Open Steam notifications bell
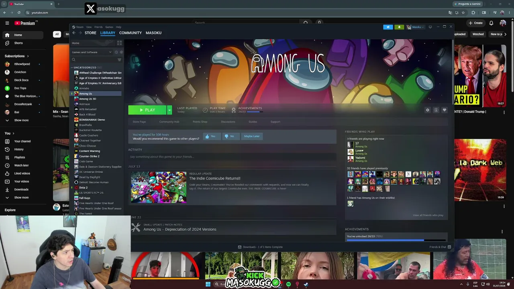 (x=399, y=27)
